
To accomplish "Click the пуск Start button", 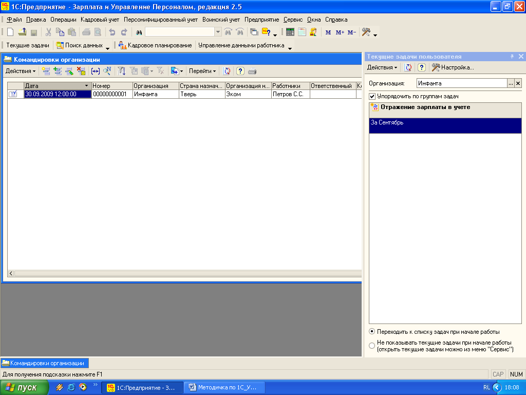I will (x=24, y=387).
